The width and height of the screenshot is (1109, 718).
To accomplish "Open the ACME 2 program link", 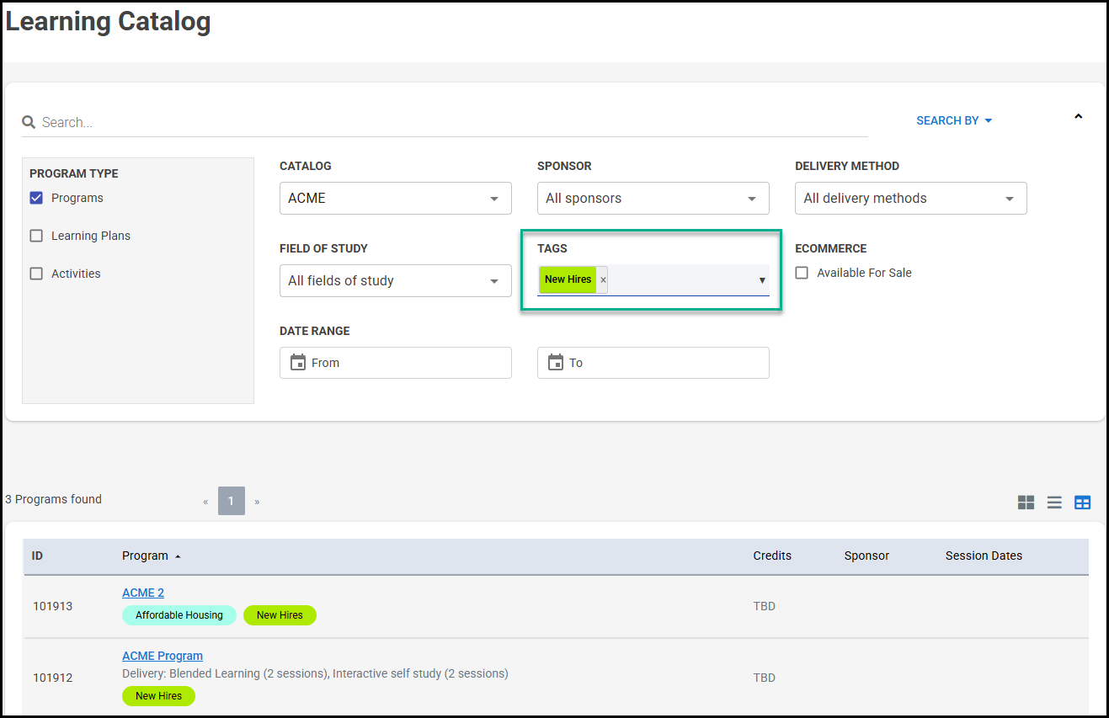I will 143,593.
